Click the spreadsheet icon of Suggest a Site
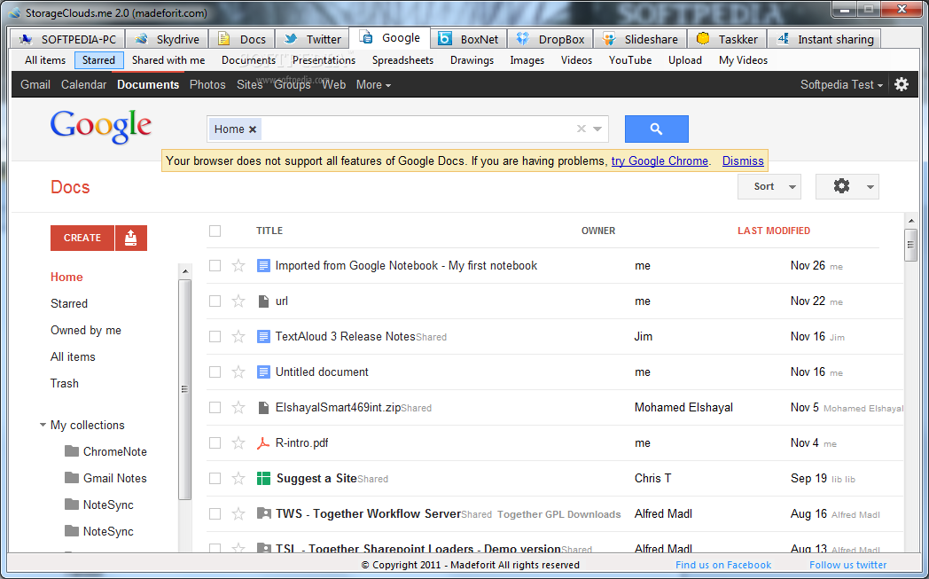Image resolution: width=929 pixels, height=579 pixels. point(263,479)
